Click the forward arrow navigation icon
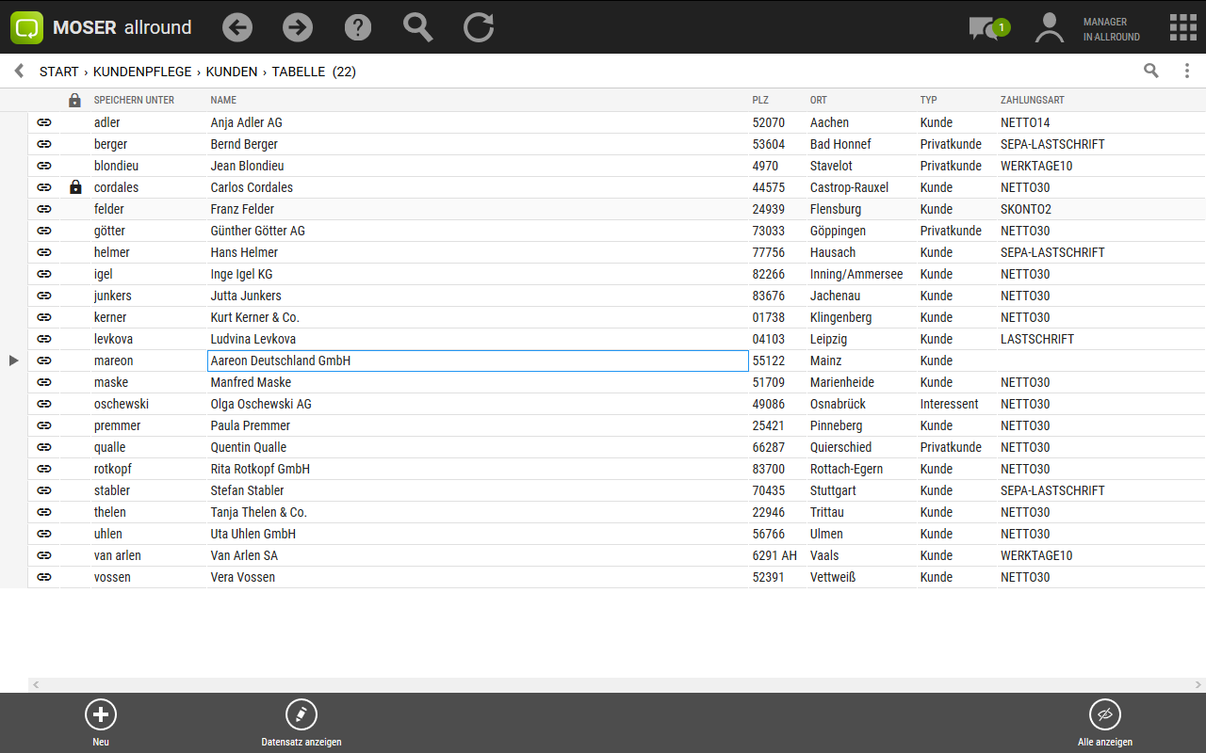Screen dimensions: 1206x753 coord(298,27)
